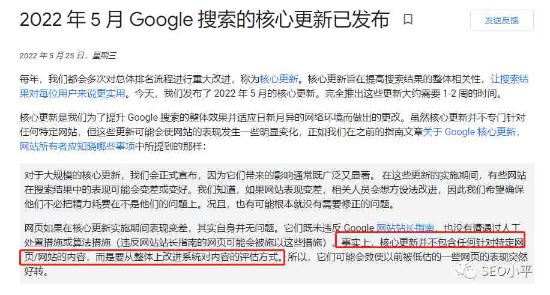Click the SEO小平 watermark text
550x295 pixels.
click(x=506, y=271)
